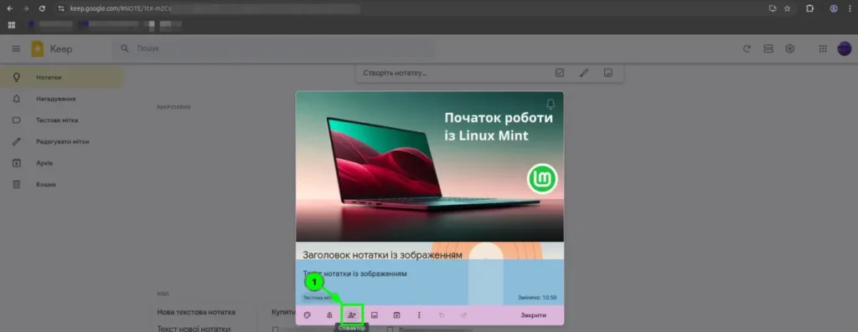Viewport: 858px width, 332px height.
Task: Close the note with Закрити button
Action: coord(533,315)
